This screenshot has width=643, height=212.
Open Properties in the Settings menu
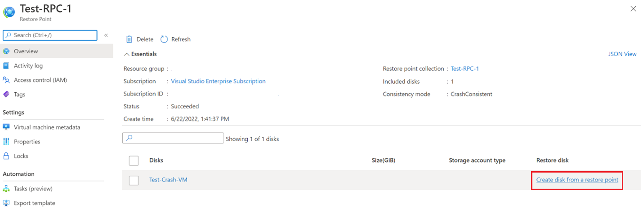(27, 142)
